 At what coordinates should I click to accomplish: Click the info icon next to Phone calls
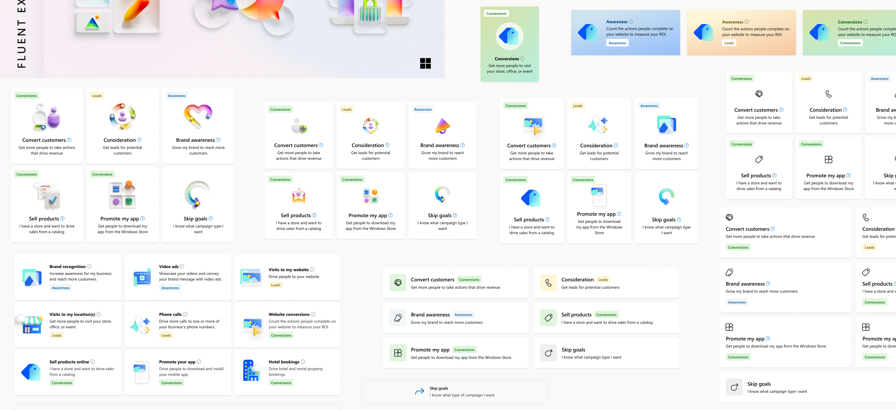[x=185, y=314]
